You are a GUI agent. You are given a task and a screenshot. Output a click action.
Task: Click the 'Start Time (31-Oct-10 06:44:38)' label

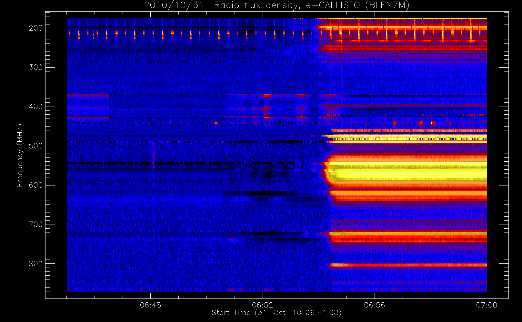pos(276,313)
